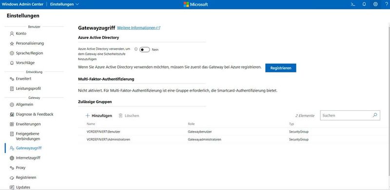Viewport: 390px width, 190px height.
Task: Click the Vorschläge bell icon
Action: tap(12, 63)
